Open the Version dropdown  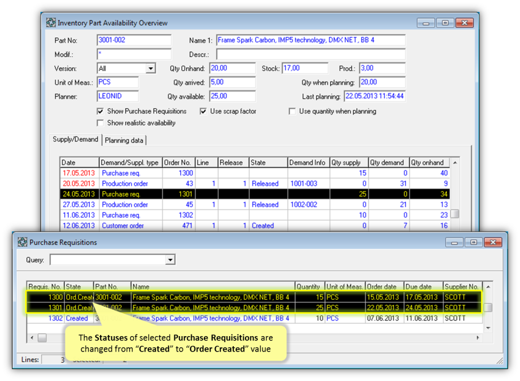tap(151, 68)
